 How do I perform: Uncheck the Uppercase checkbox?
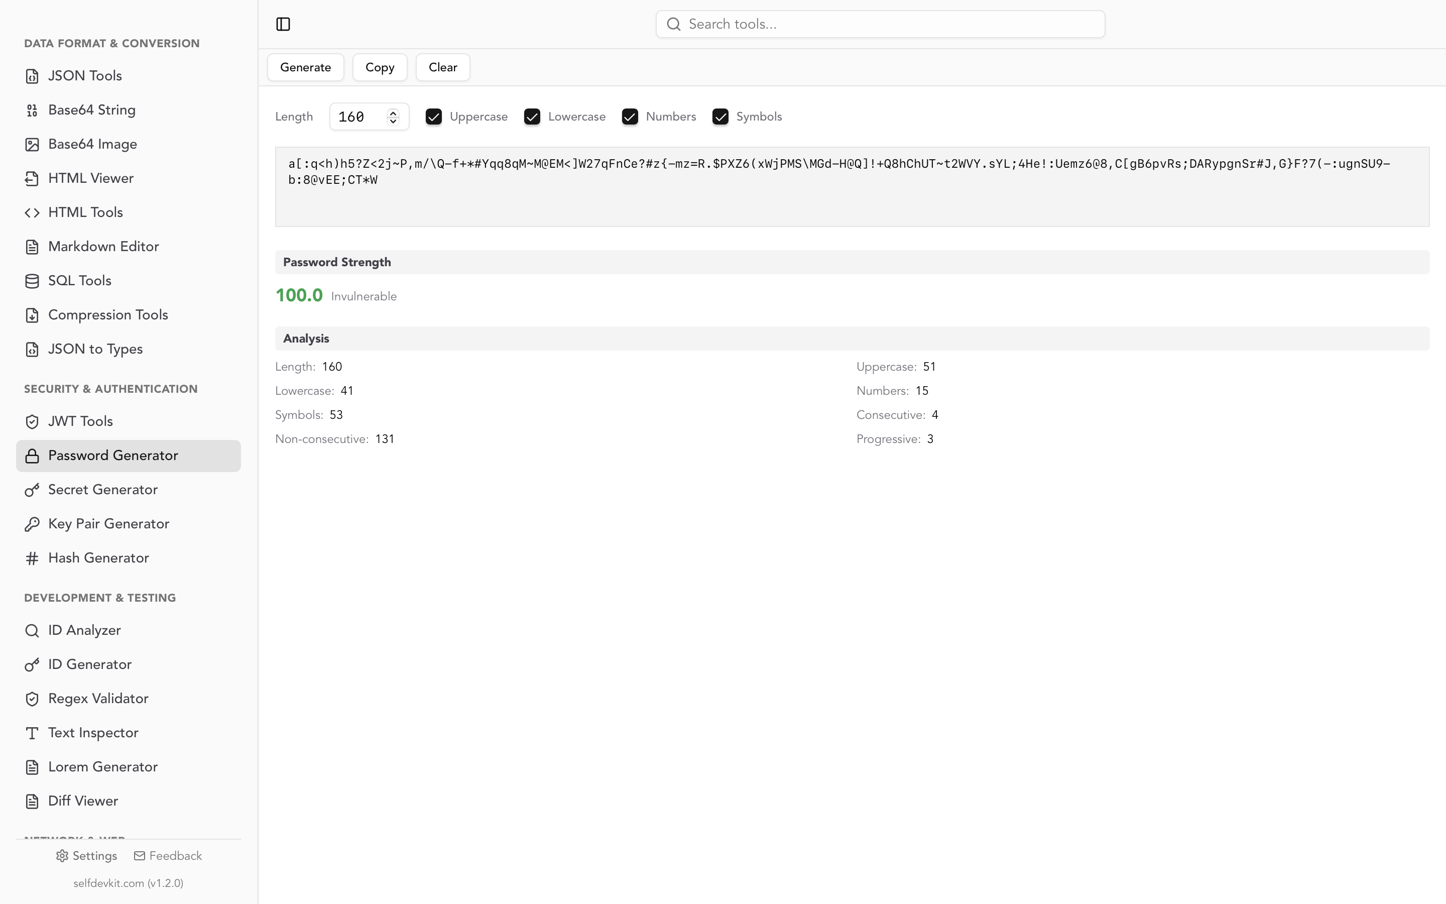[x=434, y=117]
